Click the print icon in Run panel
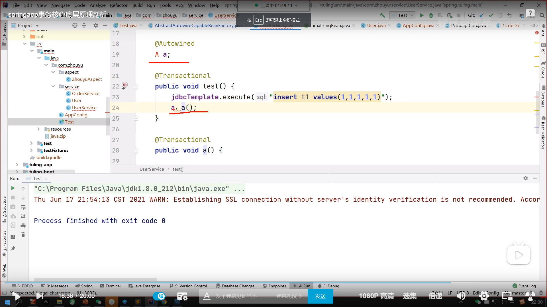The width and height of the screenshot is (547, 307). point(23,226)
